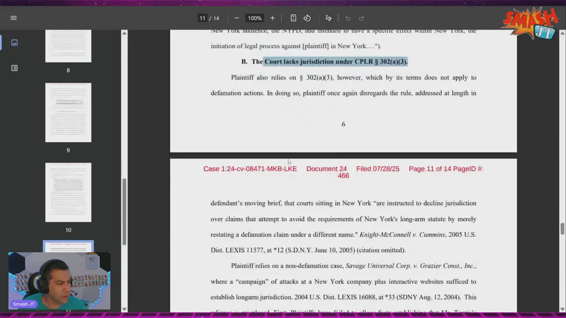Screen dimensions: 566x318
Task: Click the 'Filed 07/28/25' header text
Action: [x=378, y=169]
